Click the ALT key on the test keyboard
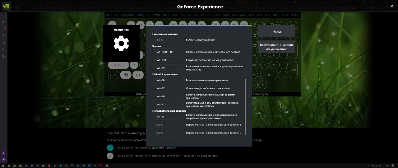 138,75
